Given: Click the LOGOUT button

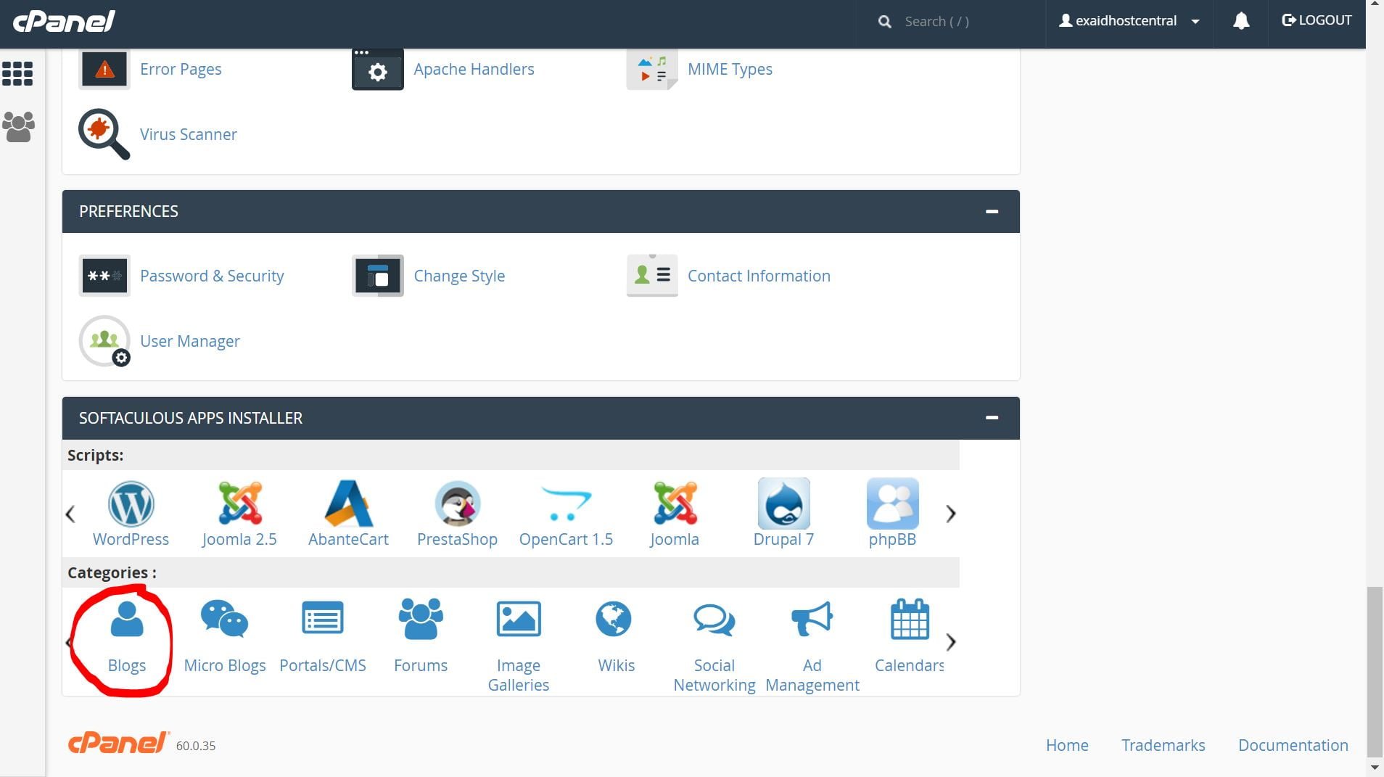Looking at the screenshot, I should pos(1317,20).
